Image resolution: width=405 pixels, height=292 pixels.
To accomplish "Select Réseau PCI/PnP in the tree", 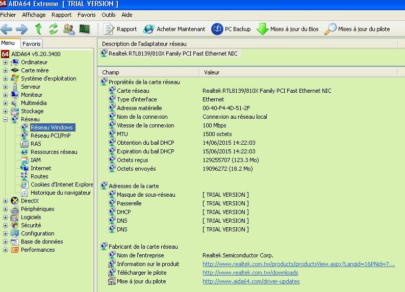I will (50, 136).
